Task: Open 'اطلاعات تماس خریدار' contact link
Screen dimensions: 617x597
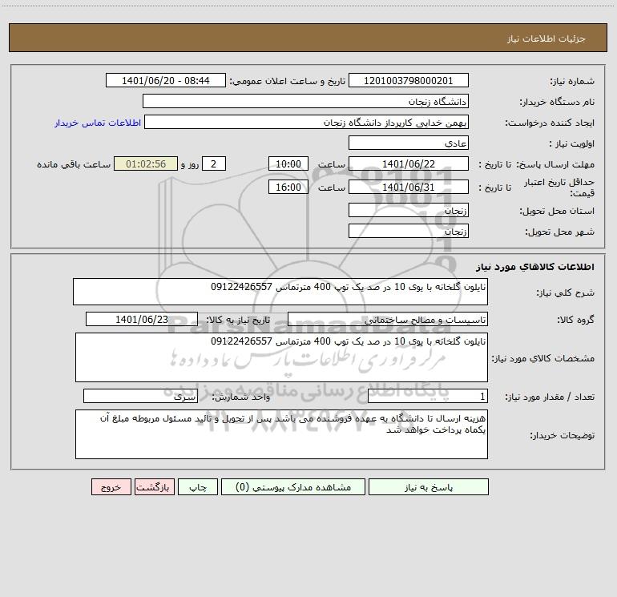Action: click(x=98, y=123)
